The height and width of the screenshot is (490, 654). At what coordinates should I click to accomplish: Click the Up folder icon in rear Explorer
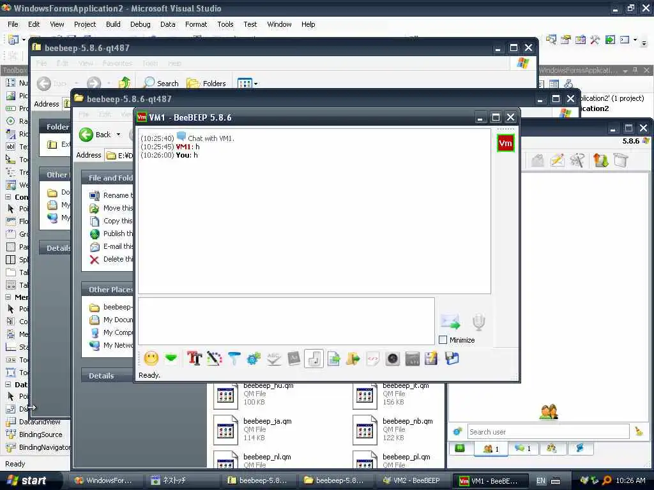tap(125, 84)
